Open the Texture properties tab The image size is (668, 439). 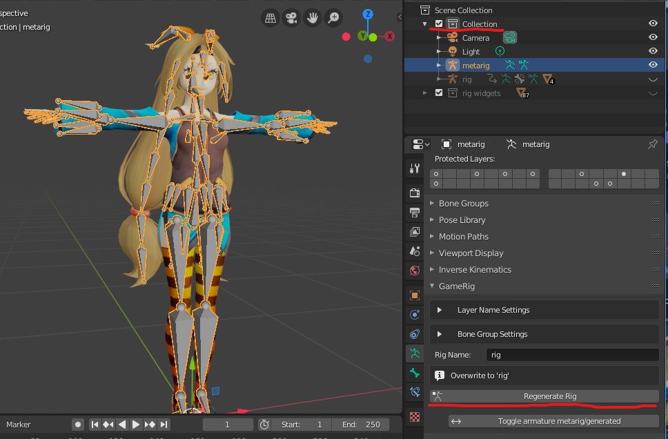point(415,417)
